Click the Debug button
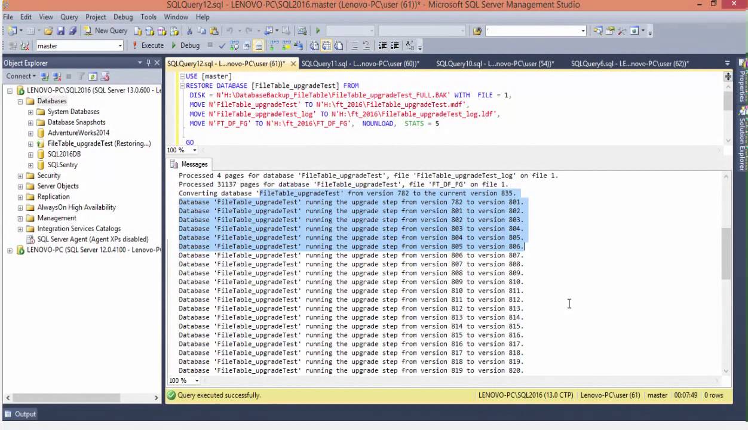The height and width of the screenshot is (430, 748). [x=185, y=45]
